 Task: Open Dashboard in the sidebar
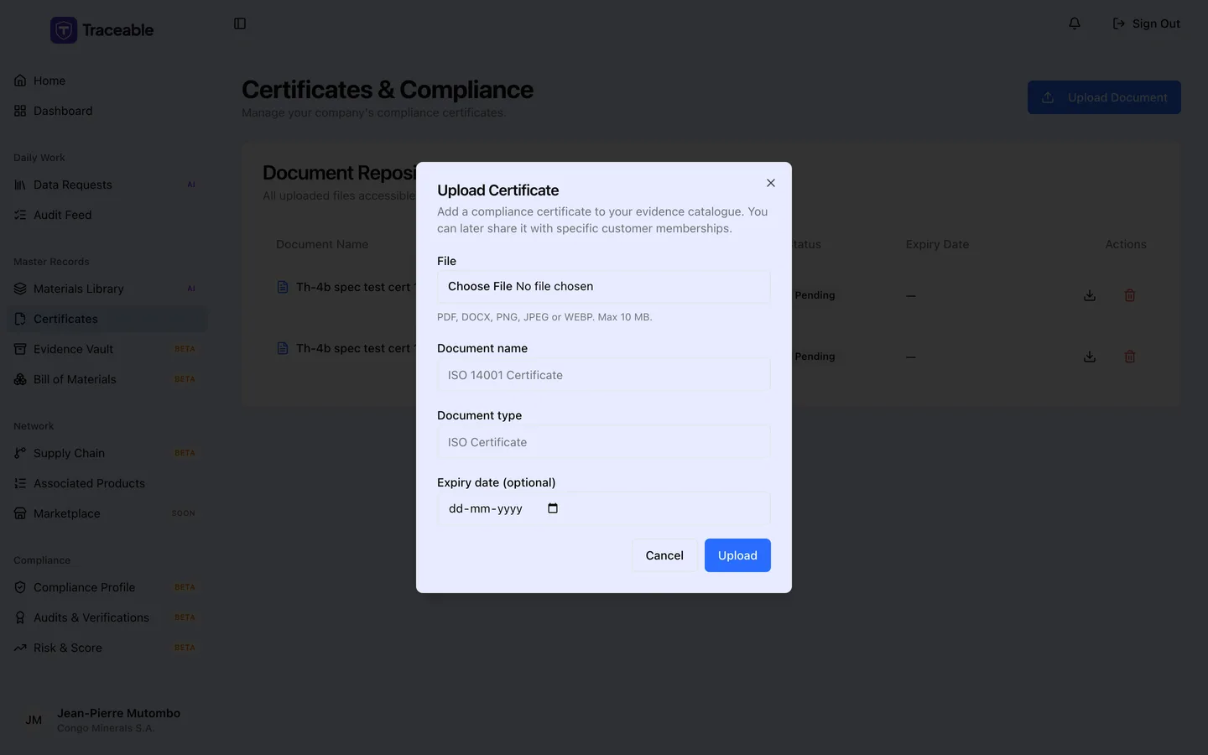107,111
